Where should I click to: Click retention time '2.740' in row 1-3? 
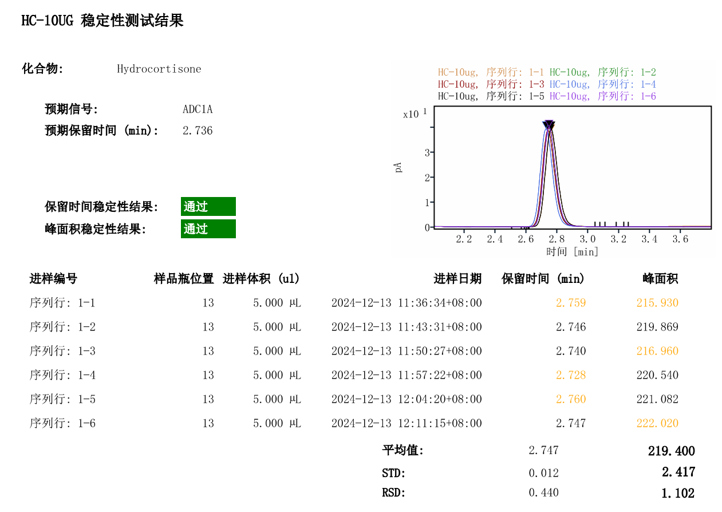tap(571, 351)
